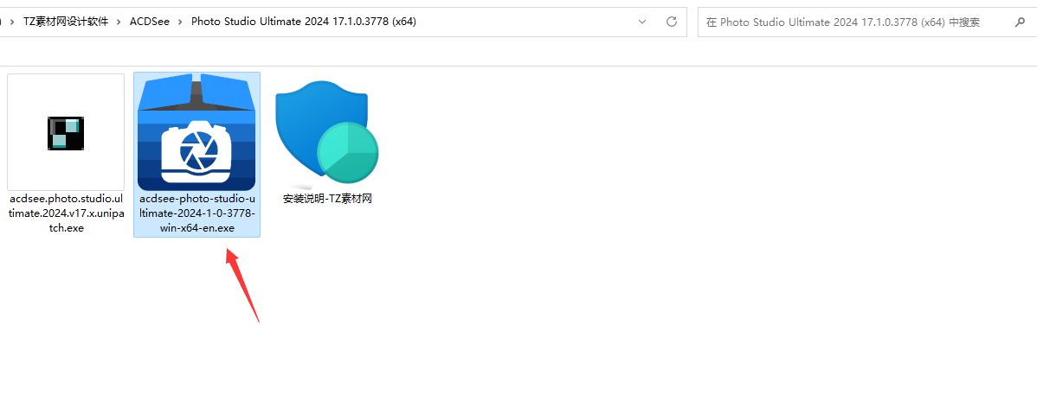Click the file name acdsee-photo-studio-ultimate-2024-1-0-3778-win-x64-en.exe
Image resolution: width=1037 pixels, height=407 pixels.
click(x=196, y=213)
